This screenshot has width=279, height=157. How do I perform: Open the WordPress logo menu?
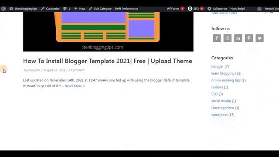[3, 9]
